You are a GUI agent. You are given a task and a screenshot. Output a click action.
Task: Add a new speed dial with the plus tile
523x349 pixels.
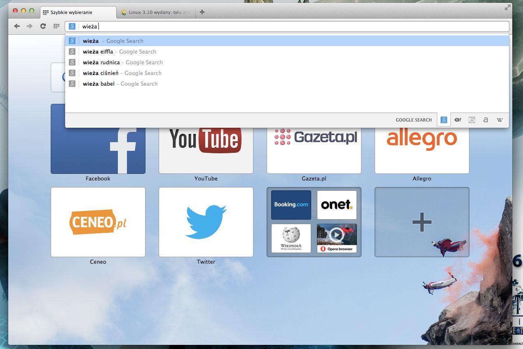coord(422,222)
